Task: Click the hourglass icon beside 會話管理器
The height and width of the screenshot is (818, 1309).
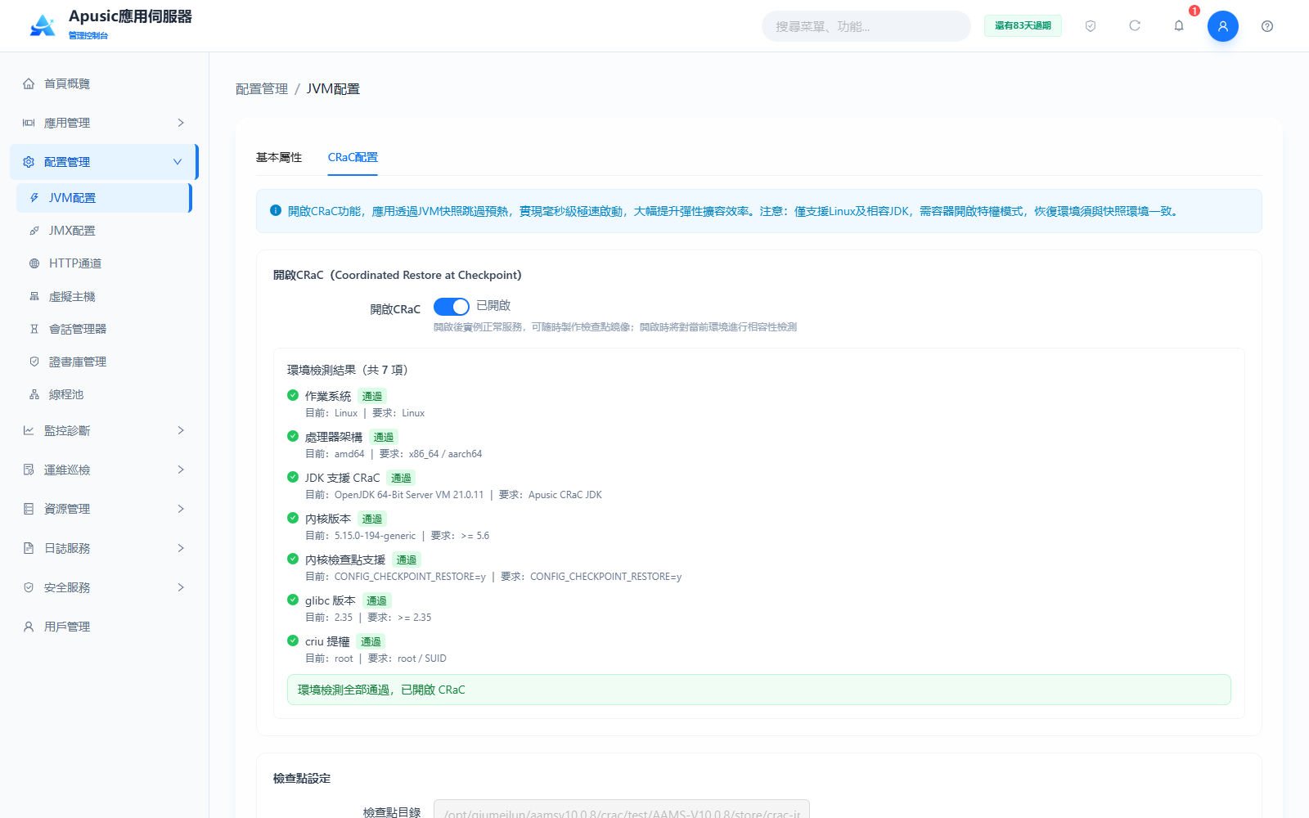Action: (x=34, y=329)
